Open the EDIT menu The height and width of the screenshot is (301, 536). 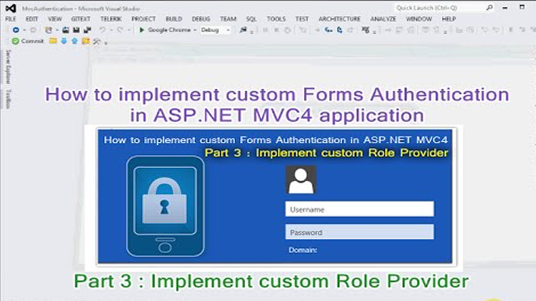[x=32, y=19]
